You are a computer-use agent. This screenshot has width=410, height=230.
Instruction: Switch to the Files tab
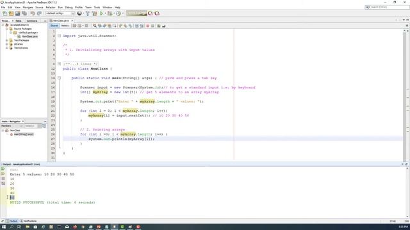[19, 20]
